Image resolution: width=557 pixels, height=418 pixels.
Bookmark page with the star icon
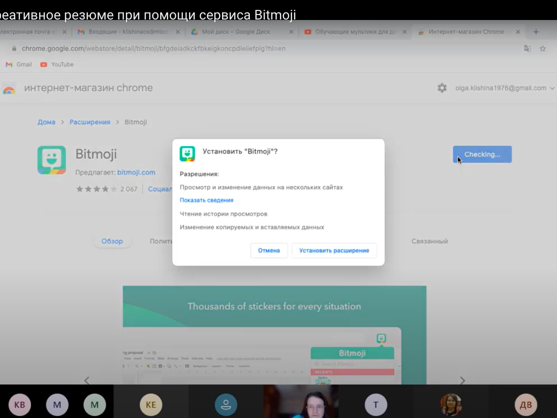pos(542,48)
